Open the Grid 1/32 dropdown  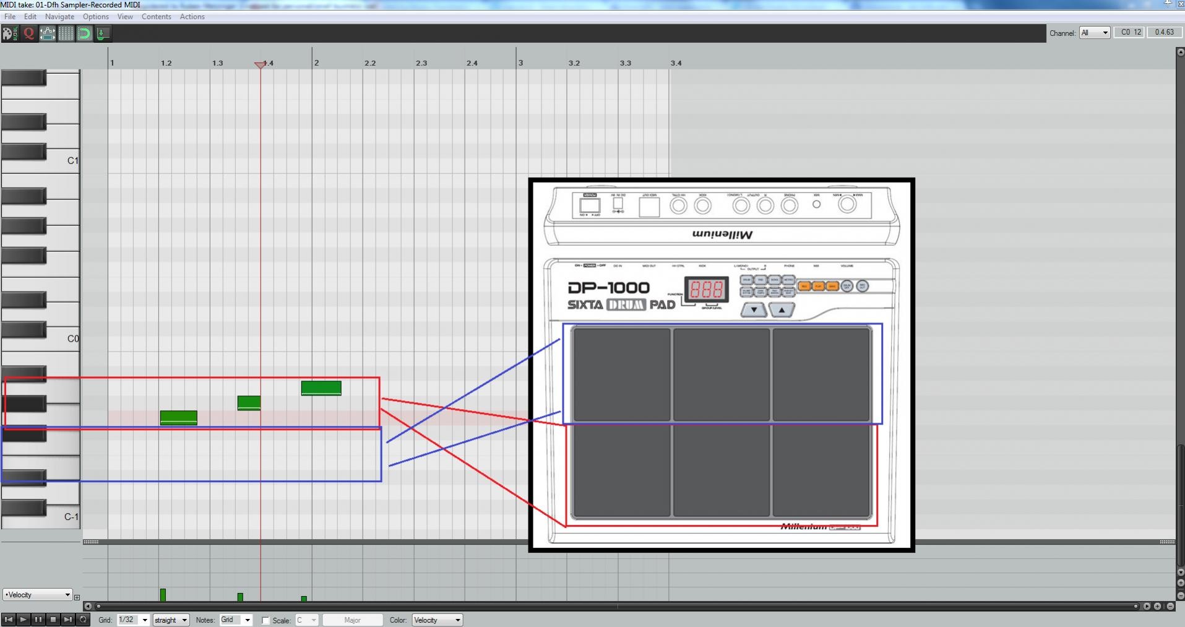click(132, 620)
